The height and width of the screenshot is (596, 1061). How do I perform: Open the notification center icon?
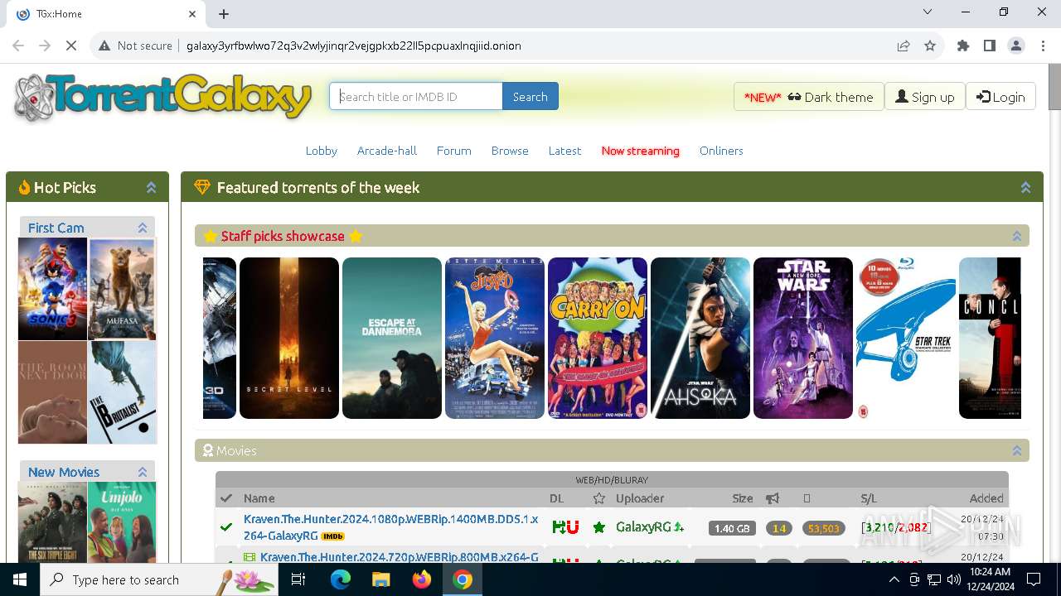[x=1034, y=579]
